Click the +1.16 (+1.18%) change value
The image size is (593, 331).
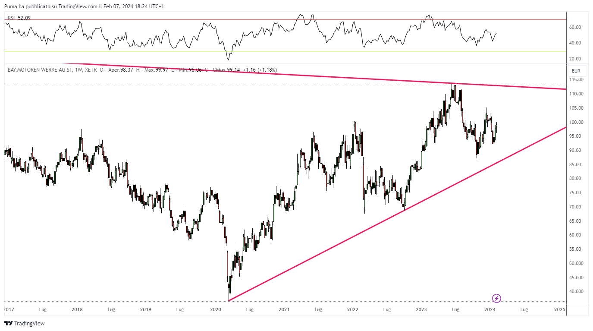coord(260,70)
